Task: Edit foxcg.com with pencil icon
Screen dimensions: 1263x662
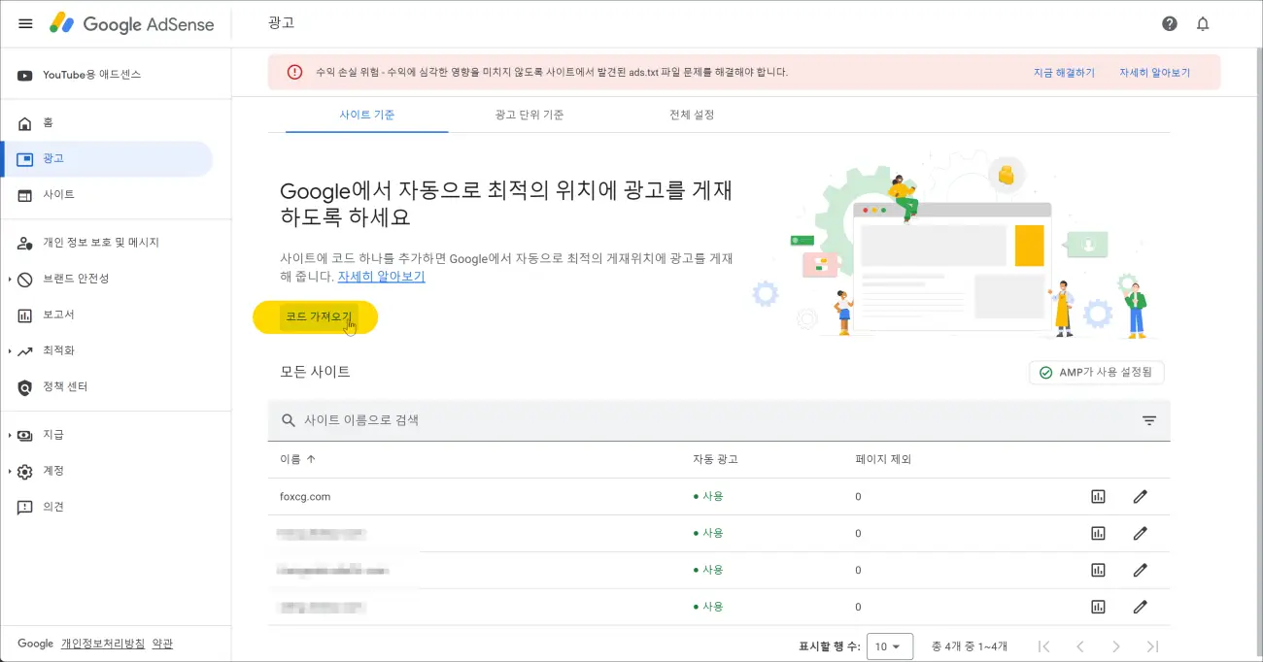Action: click(1141, 497)
